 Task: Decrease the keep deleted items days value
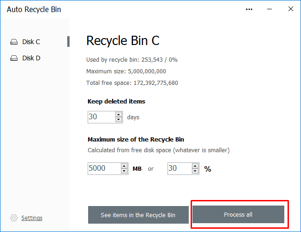119,120
